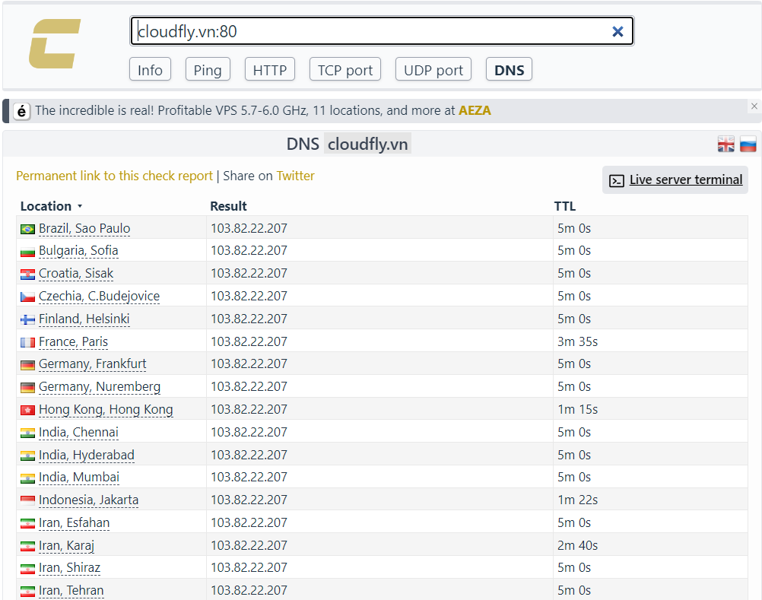Select France, Paris TTL value 3m 35s
This screenshot has width=762, height=600.
point(577,342)
